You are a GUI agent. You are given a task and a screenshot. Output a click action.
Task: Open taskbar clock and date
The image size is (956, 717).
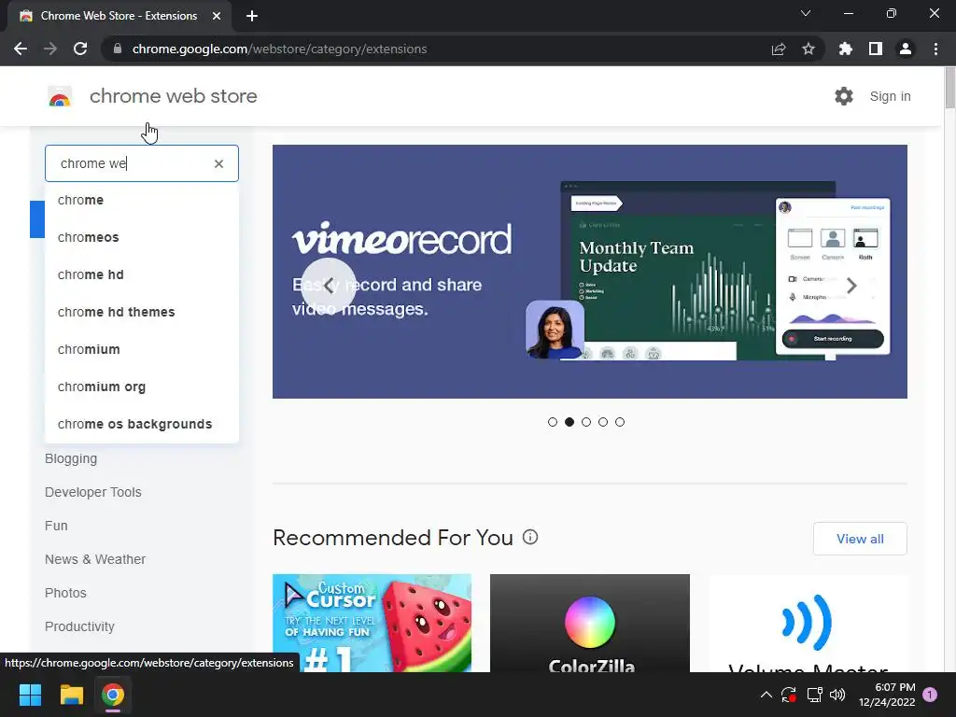(x=887, y=695)
